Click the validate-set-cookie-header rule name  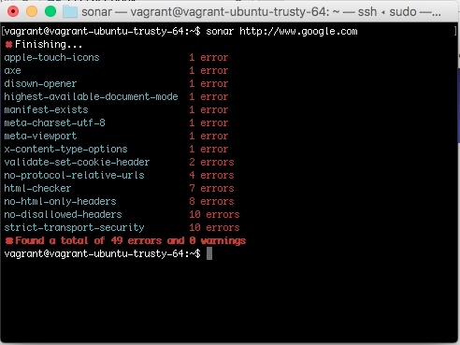[77, 163]
